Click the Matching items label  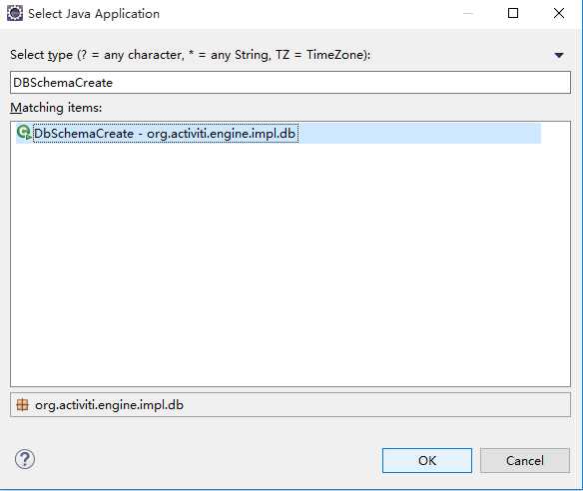56,108
